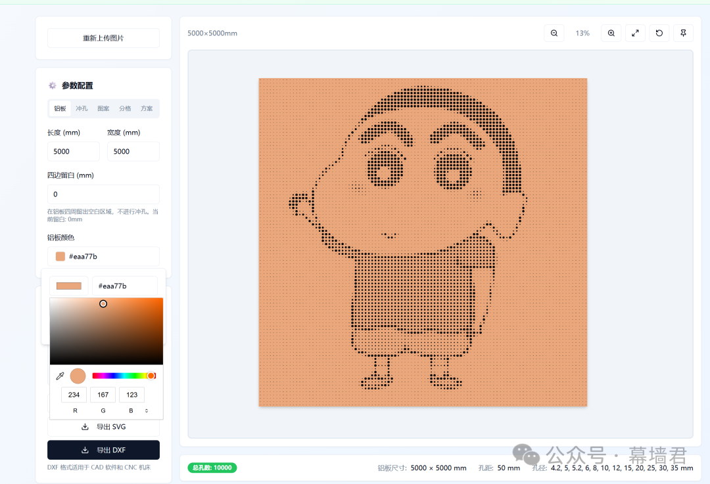Viewport: 710px width, 484px height.
Task: Switch to the 冲孔 tab
Action: pos(82,108)
